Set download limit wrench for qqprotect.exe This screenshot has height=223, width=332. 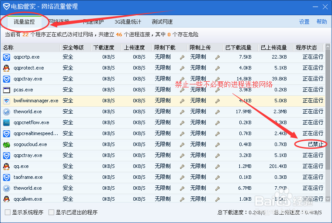coord(182,68)
